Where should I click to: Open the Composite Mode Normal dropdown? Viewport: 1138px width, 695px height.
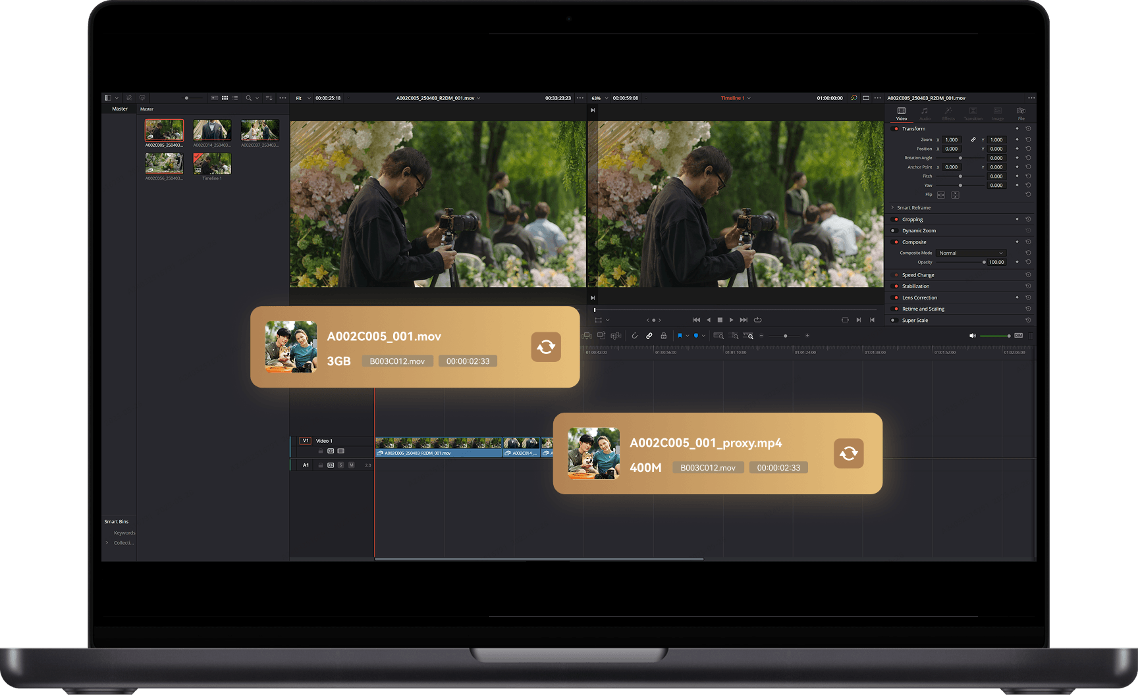[971, 253]
